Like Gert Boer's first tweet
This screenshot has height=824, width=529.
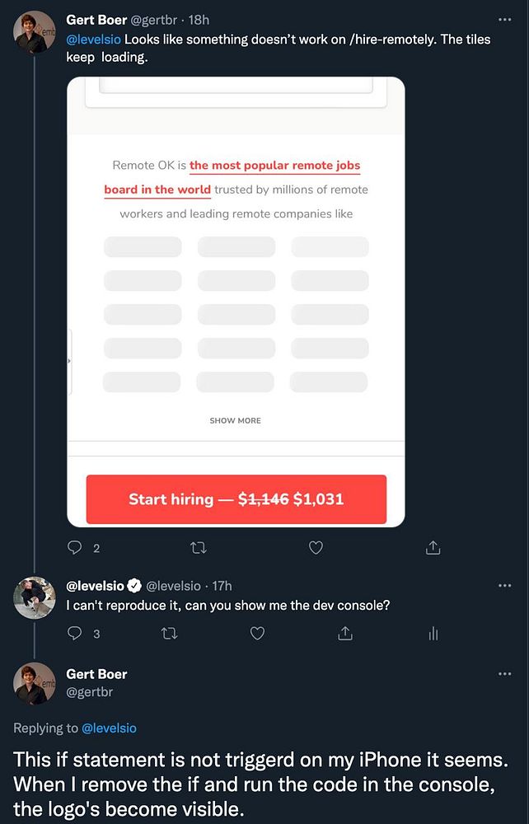[316, 548]
